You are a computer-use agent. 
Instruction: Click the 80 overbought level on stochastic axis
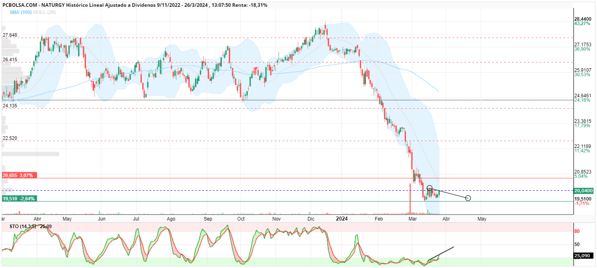[577, 231]
